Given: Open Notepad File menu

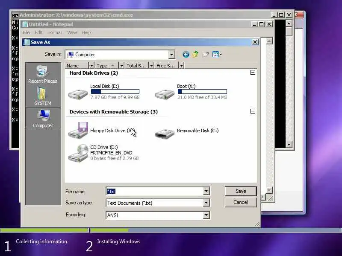Looking at the screenshot, I should 26,32.
